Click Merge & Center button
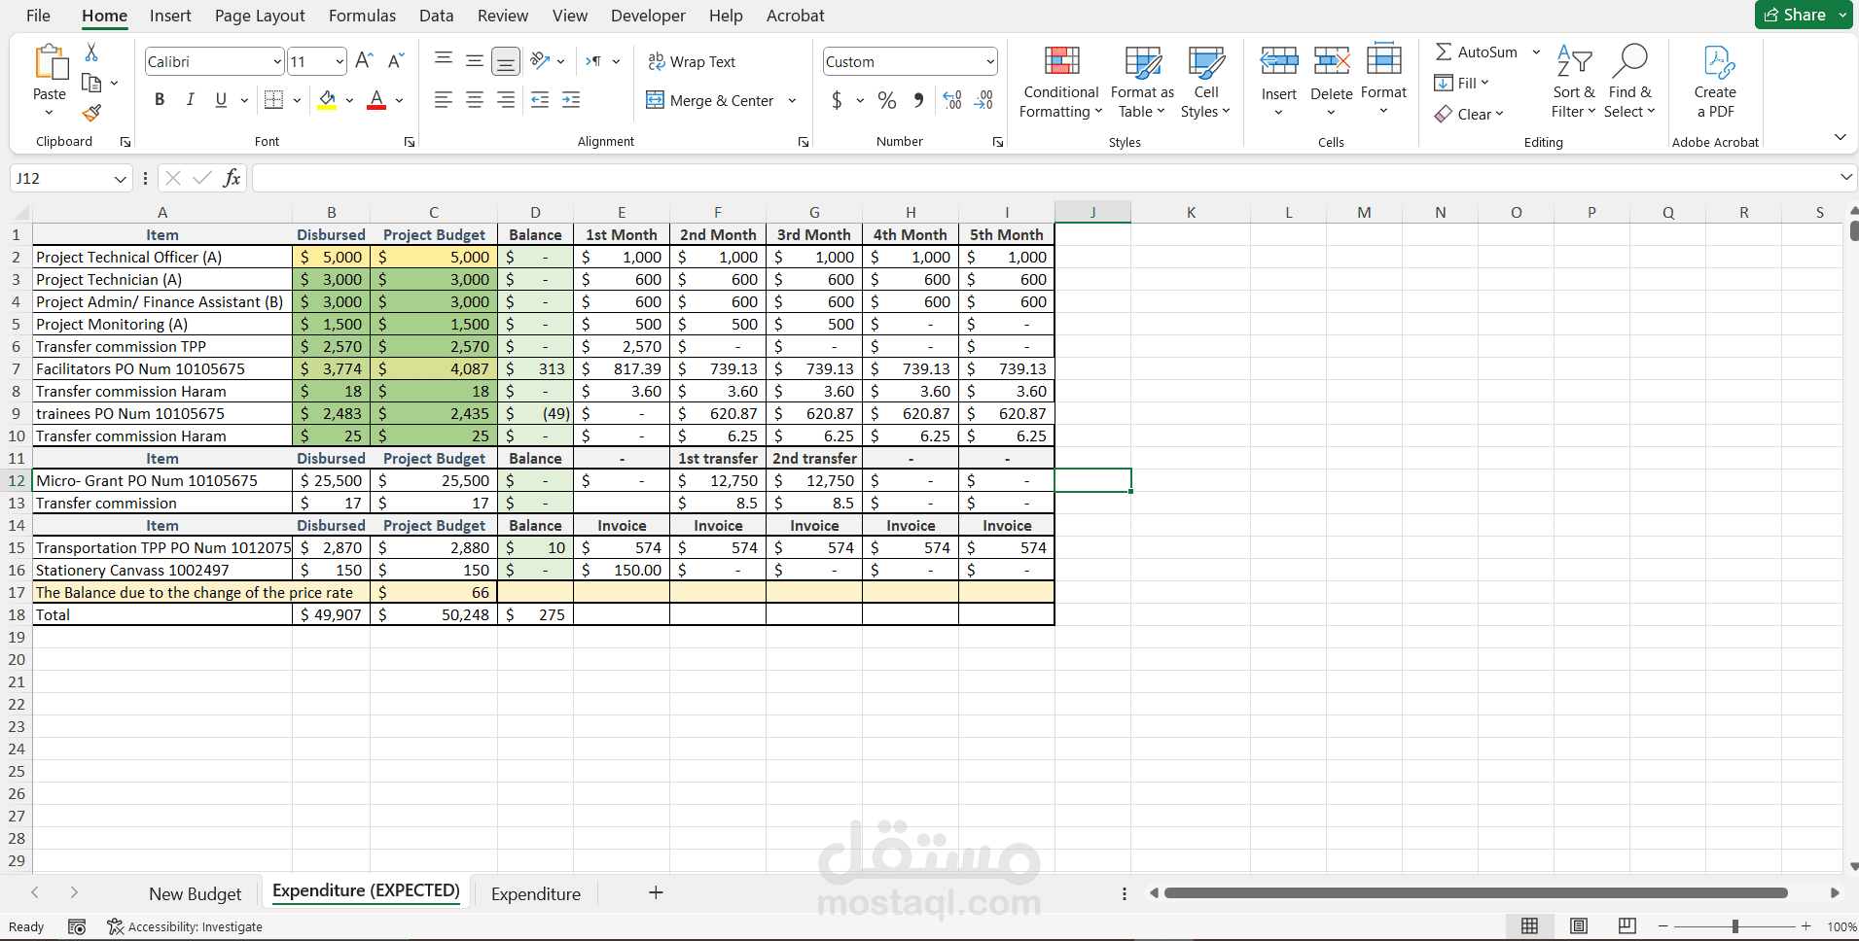 710,100
